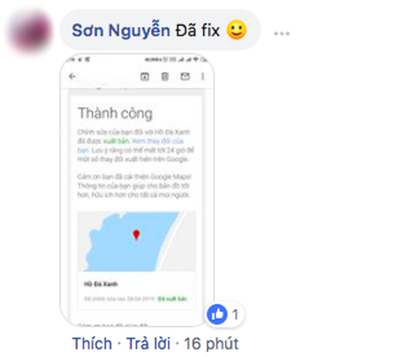Open the attached phone screenshot image
This screenshot has width=415, height=357.
[137, 190]
